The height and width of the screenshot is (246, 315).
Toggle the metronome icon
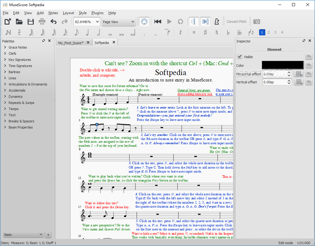pos(217,22)
